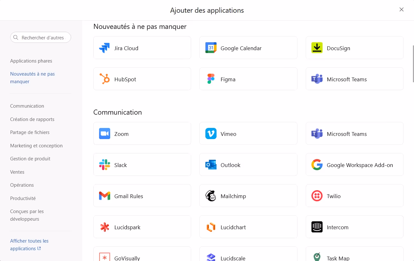This screenshot has width=414, height=261.
Task: Select Communication category in sidebar
Action: [27, 106]
